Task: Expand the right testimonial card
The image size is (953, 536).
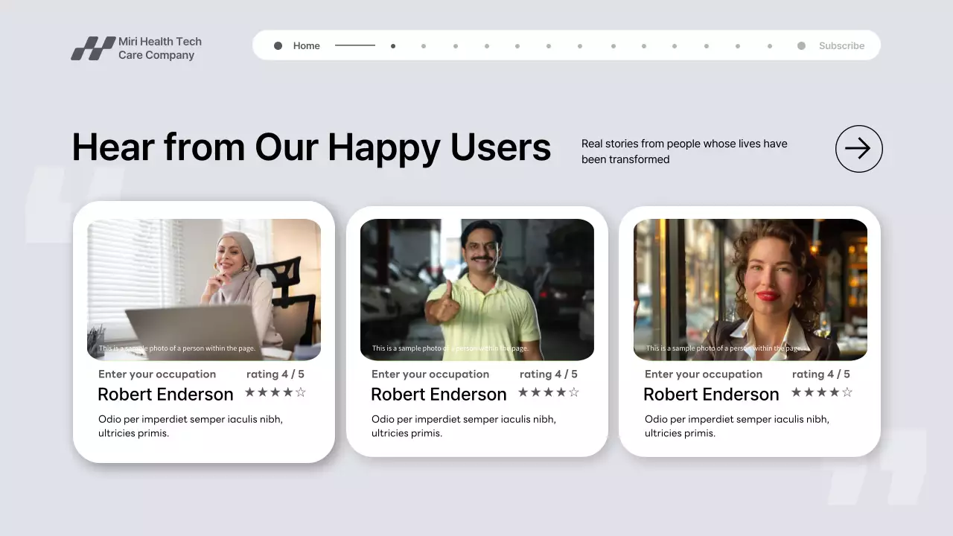Action: click(750, 331)
